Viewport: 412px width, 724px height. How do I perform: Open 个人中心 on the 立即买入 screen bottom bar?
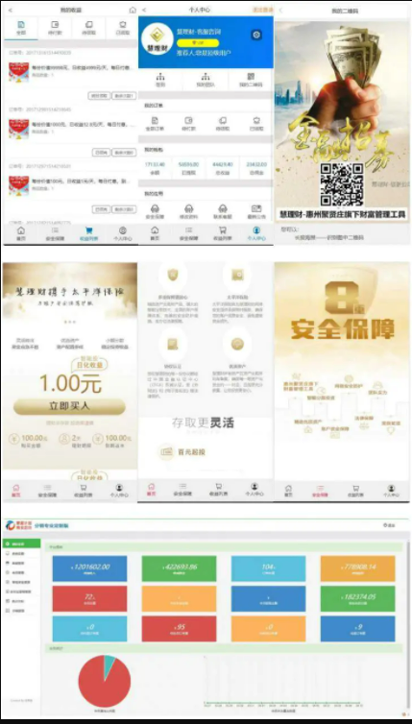pos(119,491)
